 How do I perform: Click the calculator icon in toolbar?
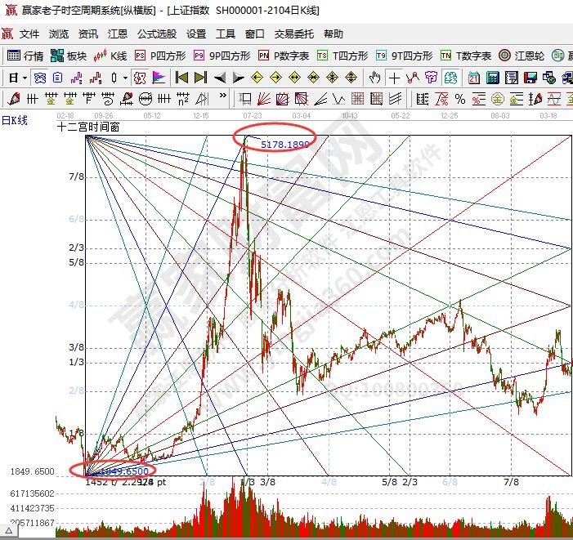click(492, 78)
